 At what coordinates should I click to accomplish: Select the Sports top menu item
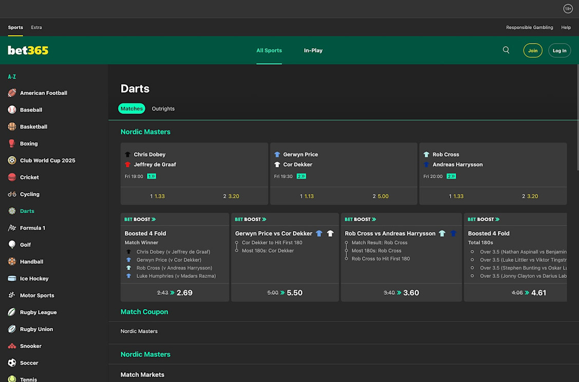(x=15, y=27)
